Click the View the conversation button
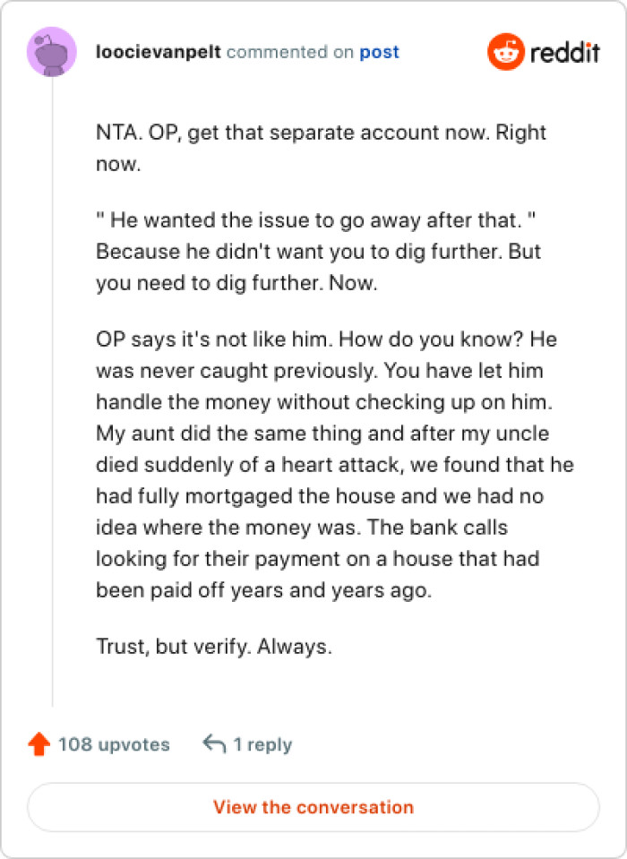 pyautogui.click(x=313, y=807)
